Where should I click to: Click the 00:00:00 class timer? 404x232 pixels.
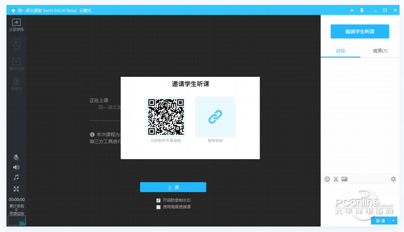[17, 200]
